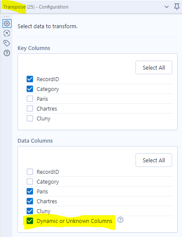Disable Dynamic or Unknown Columns checkbox
This screenshot has height=237, width=182.
[30, 221]
